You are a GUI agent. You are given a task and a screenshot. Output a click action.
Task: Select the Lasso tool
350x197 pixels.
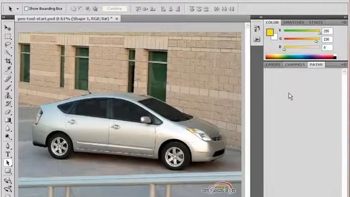[x=8, y=44]
